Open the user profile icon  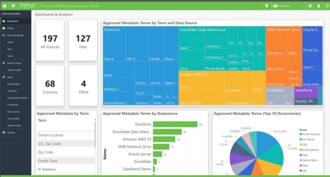tap(319, 6)
